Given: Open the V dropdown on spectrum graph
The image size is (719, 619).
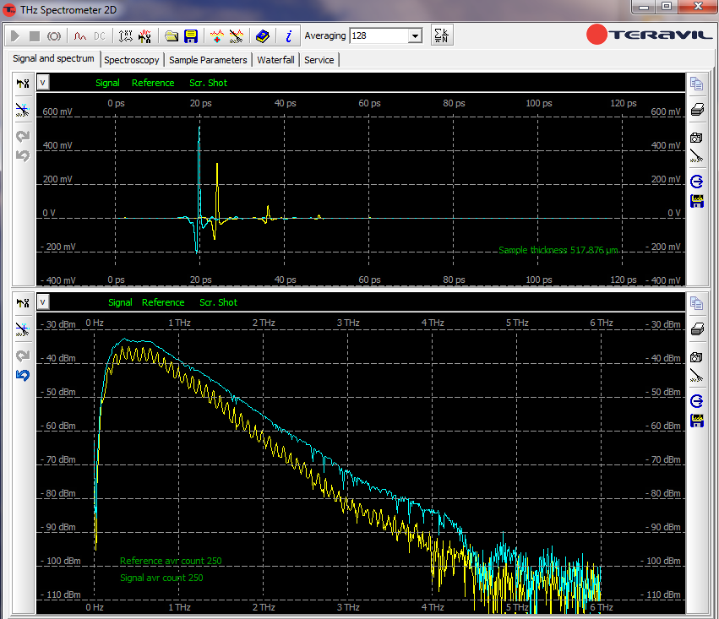Looking at the screenshot, I should [43, 302].
